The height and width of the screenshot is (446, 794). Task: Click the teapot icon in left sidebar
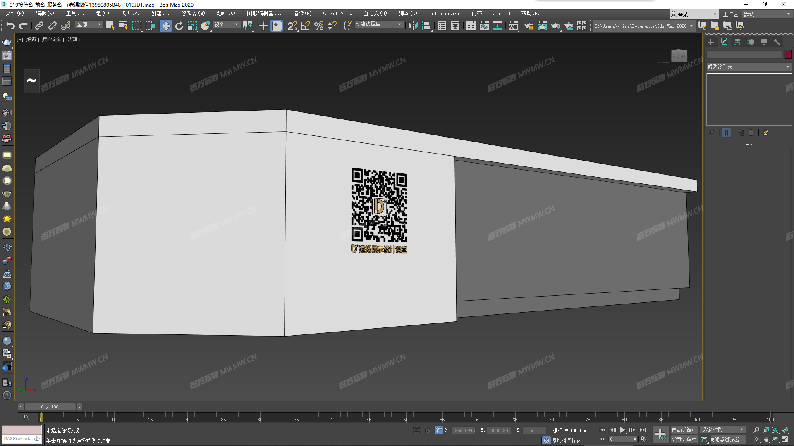coord(7,43)
